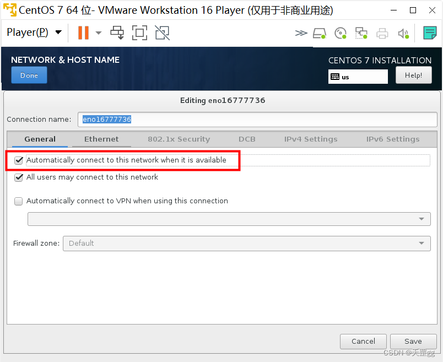
Task: Open the Player(P) menu
Action: click(x=34, y=32)
